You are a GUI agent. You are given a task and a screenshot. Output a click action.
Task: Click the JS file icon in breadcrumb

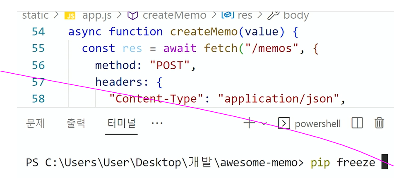pyautogui.click(x=70, y=16)
